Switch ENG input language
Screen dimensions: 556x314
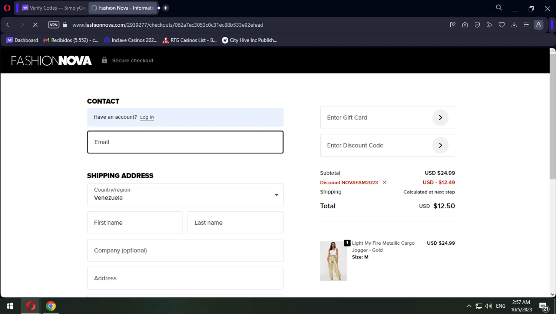[x=501, y=306]
